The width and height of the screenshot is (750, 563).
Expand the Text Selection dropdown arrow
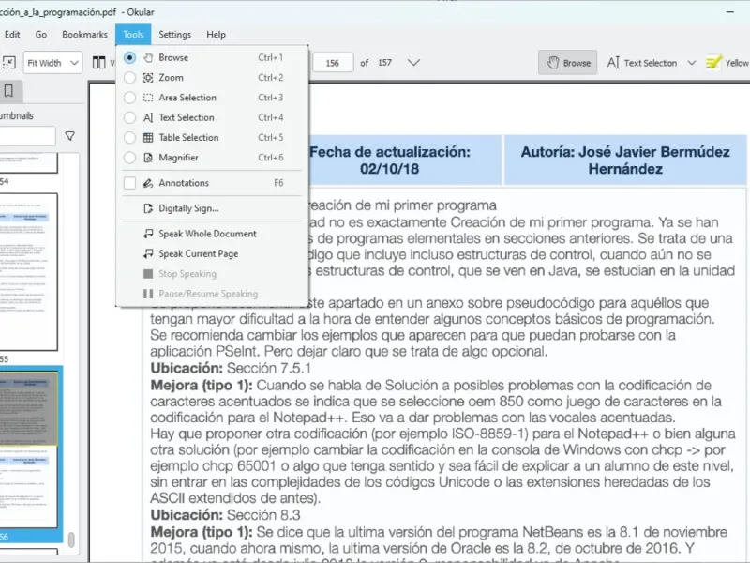(692, 63)
